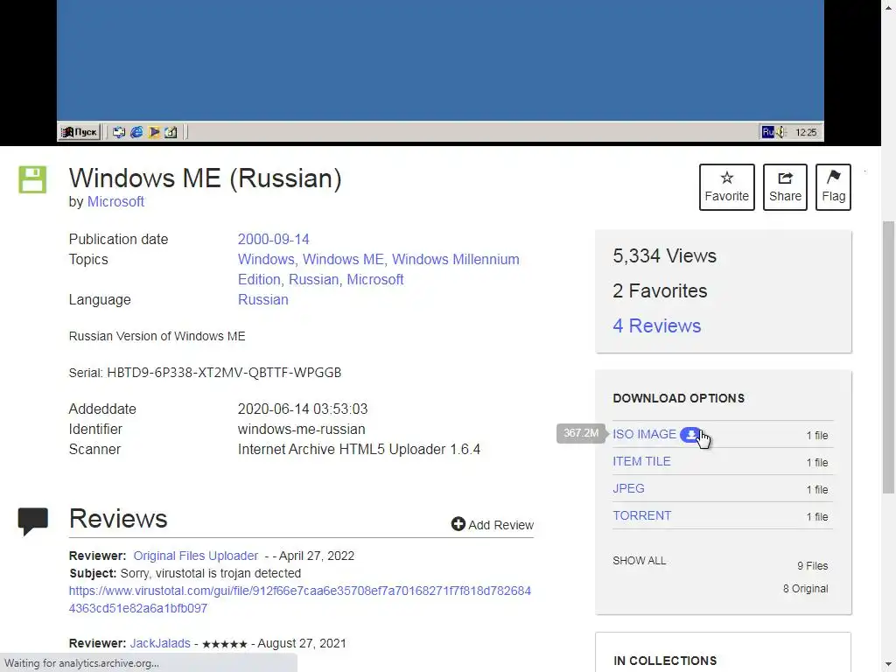896x672 pixels.
Task: Click the page vertical scrollbar thumb
Action: point(889,357)
